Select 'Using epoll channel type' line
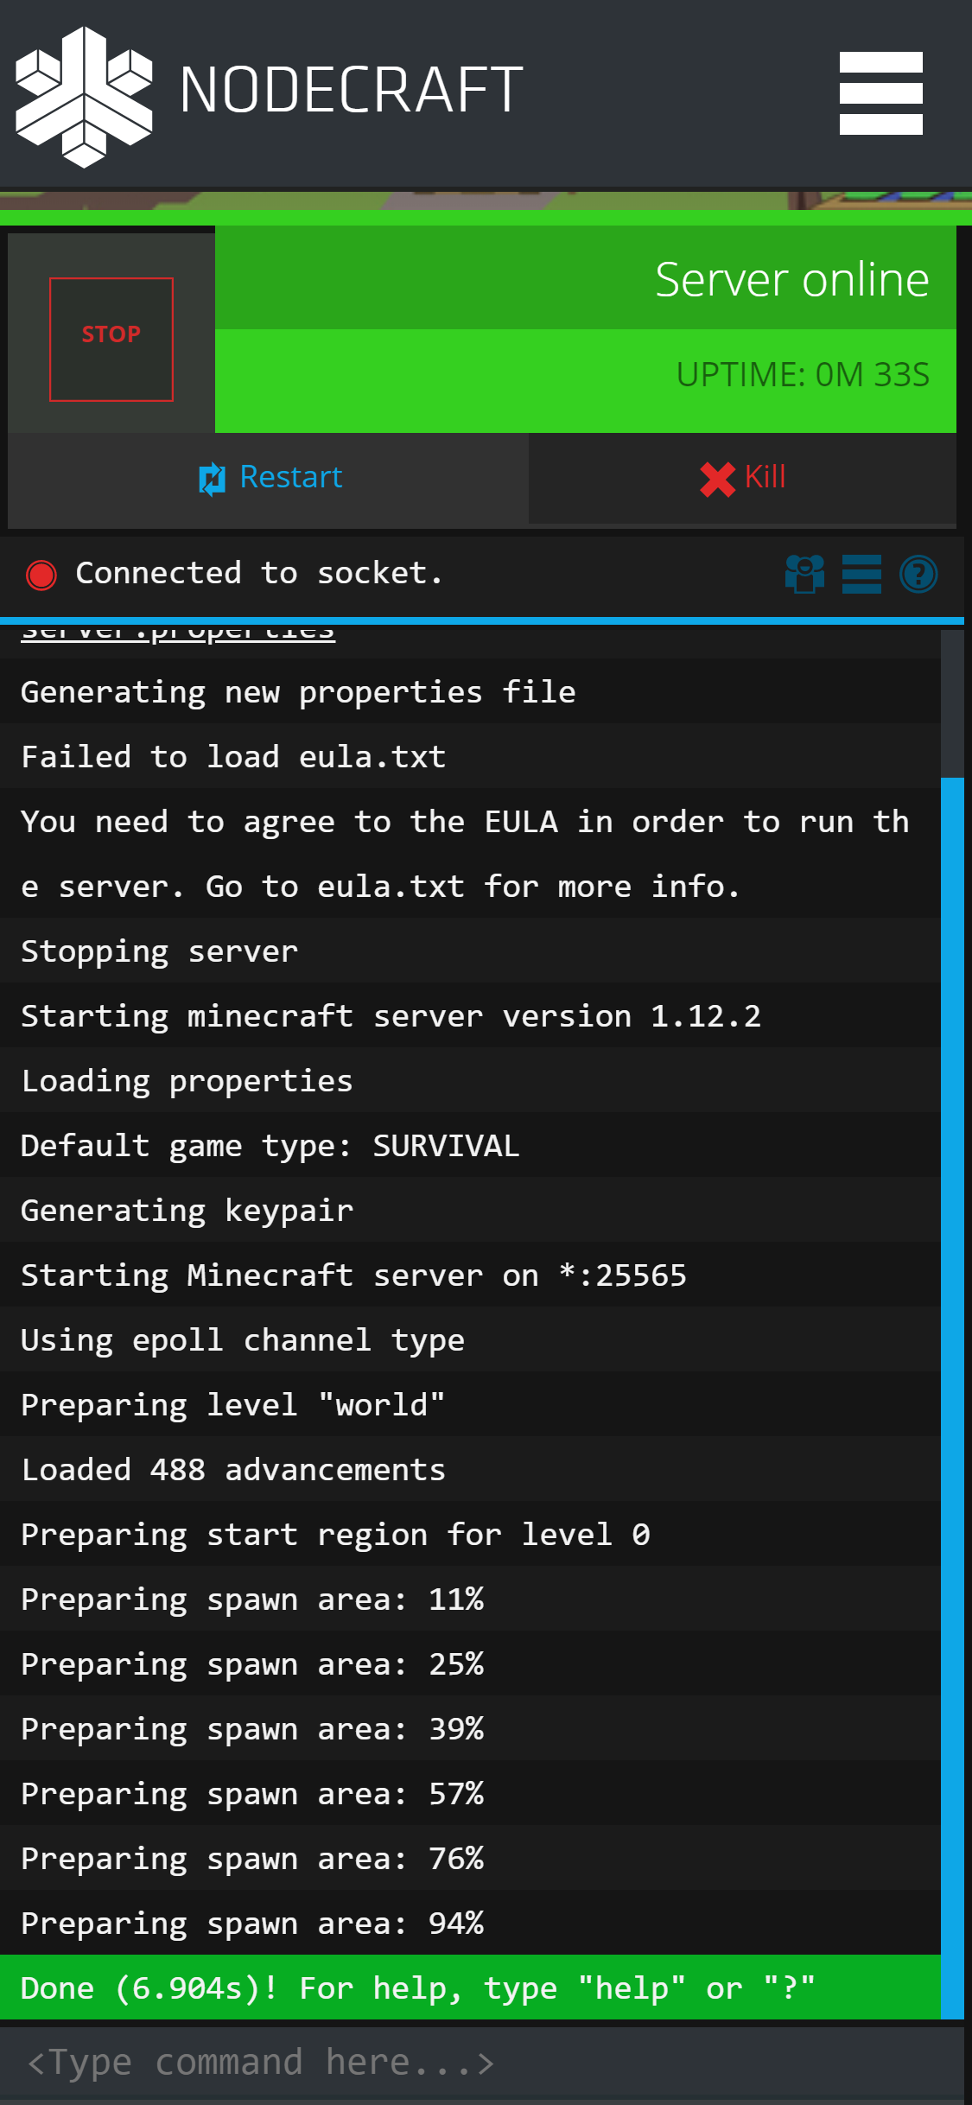 470,1339
